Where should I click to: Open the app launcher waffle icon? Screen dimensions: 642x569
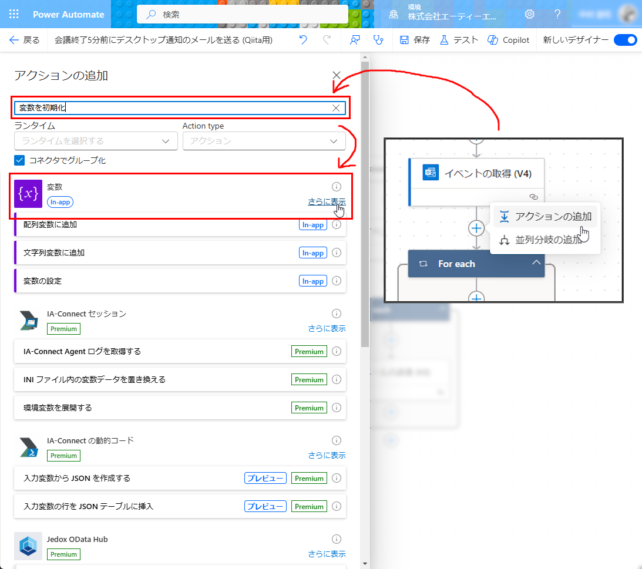coord(14,14)
